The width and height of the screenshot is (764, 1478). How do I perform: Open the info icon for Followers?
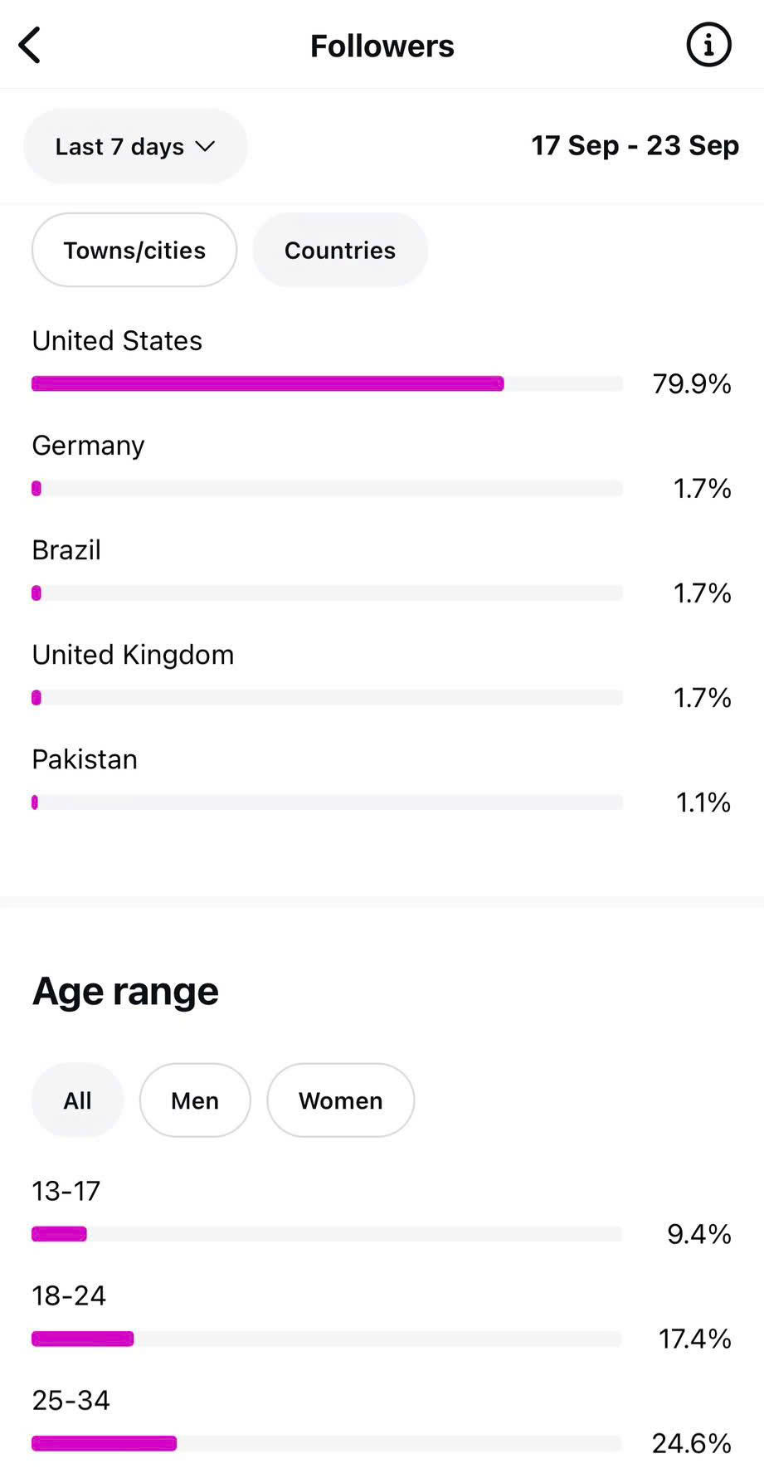pyautogui.click(x=708, y=45)
